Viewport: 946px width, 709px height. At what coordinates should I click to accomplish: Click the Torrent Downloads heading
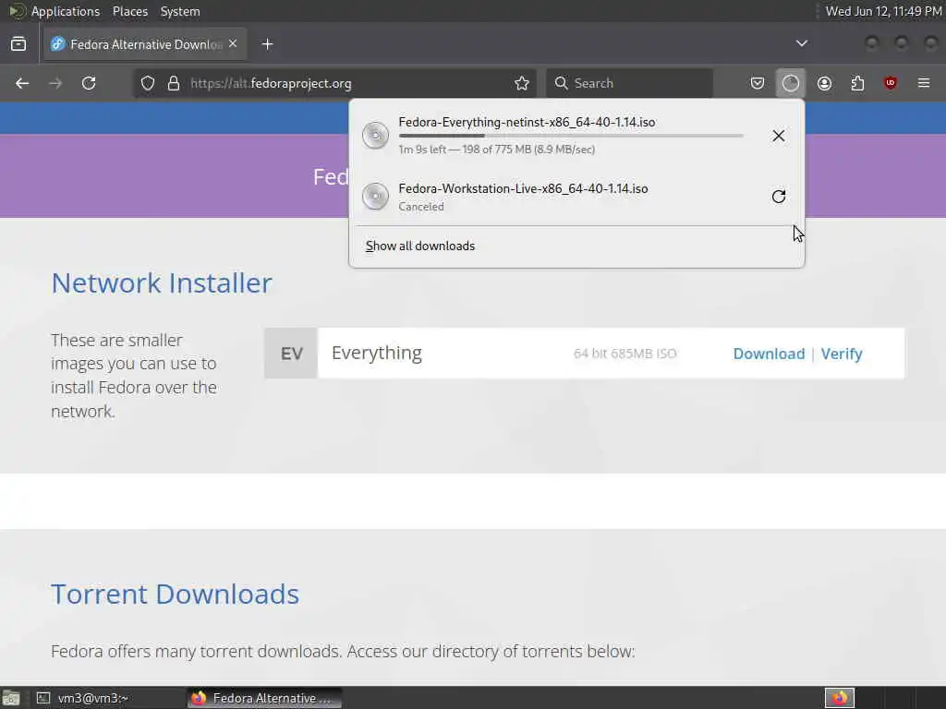coord(175,594)
